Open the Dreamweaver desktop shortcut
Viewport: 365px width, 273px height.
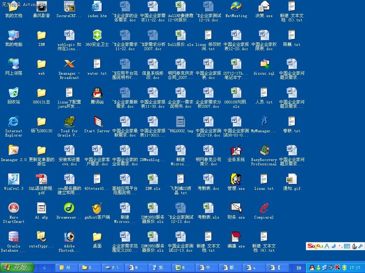pyautogui.click(x=69, y=208)
